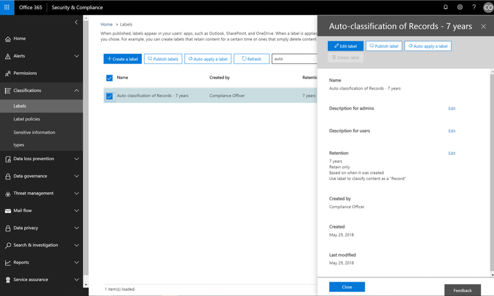
Task: Open Label policies in the sidebar
Action: tap(27, 119)
